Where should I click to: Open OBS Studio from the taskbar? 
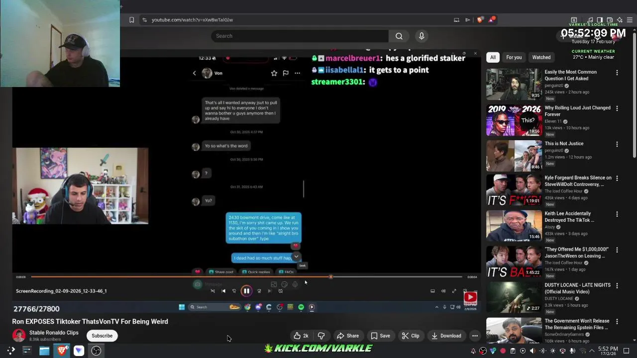pos(96,351)
